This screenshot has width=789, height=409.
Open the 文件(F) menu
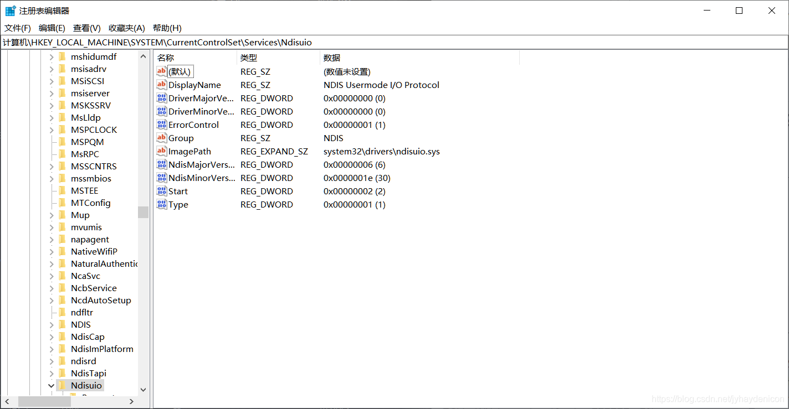[x=18, y=28]
